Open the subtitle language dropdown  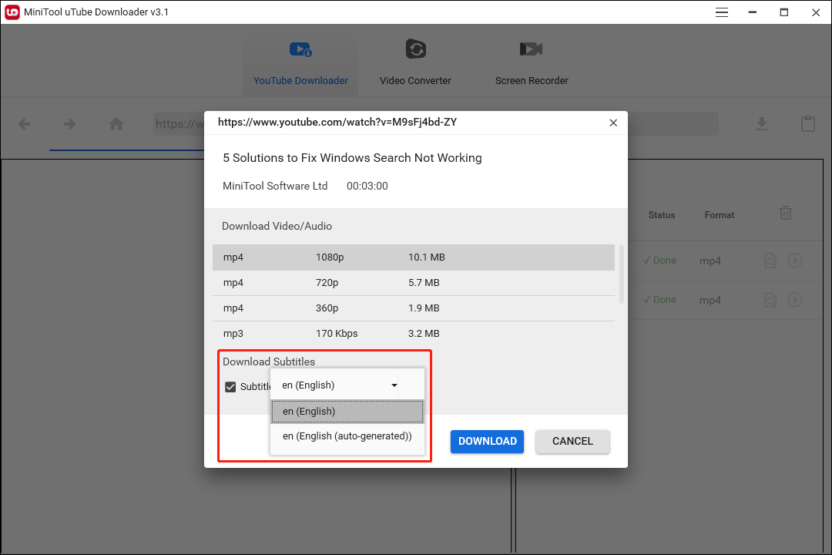coord(347,385)
